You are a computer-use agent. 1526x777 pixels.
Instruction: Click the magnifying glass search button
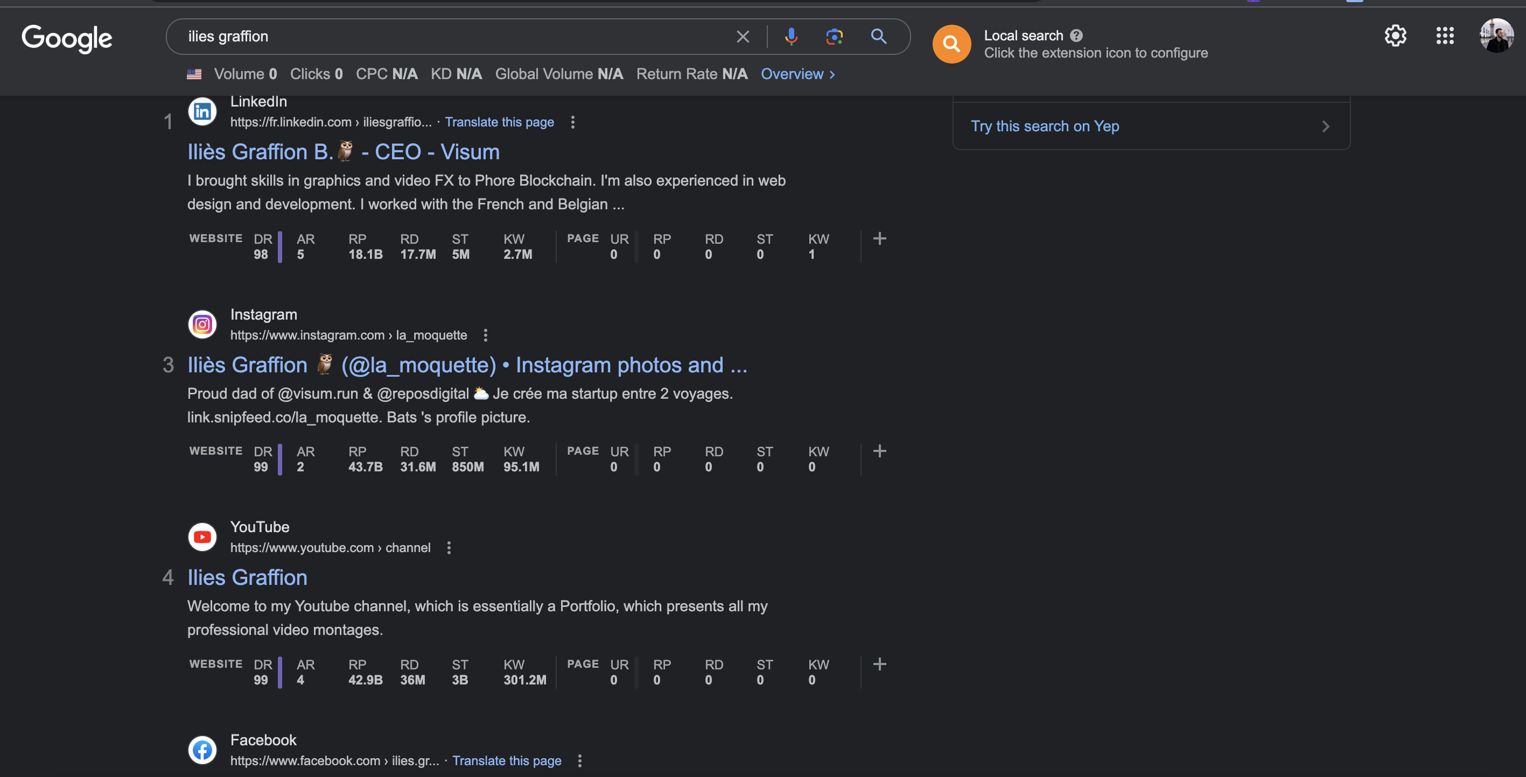coord(879,37)
